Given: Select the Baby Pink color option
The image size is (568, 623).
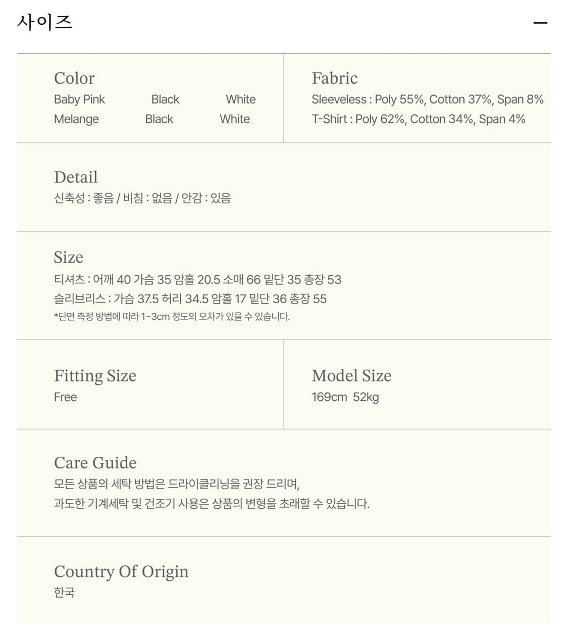Looking at the screenshot, I should point(79,100).
